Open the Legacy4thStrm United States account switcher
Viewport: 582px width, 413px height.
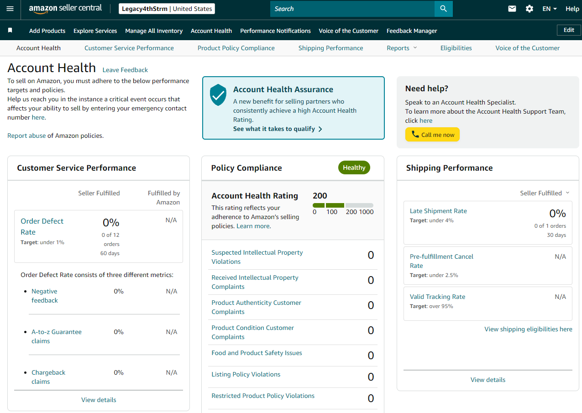pos(167,9)
